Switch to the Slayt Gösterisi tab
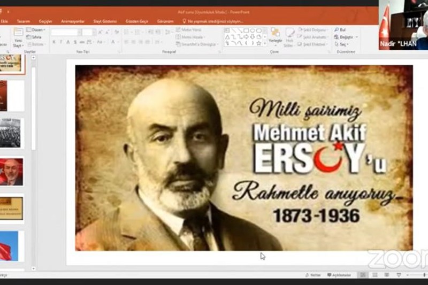 click(x=105, y=21)
